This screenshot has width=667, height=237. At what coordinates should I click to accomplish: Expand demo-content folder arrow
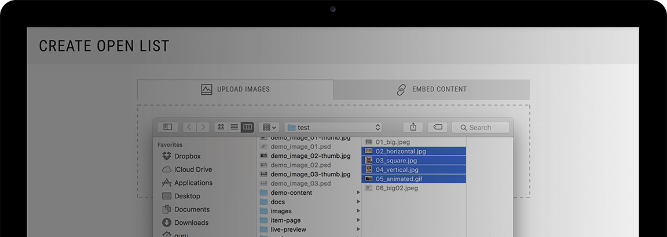pyautogui.click(x=358, y=193)
